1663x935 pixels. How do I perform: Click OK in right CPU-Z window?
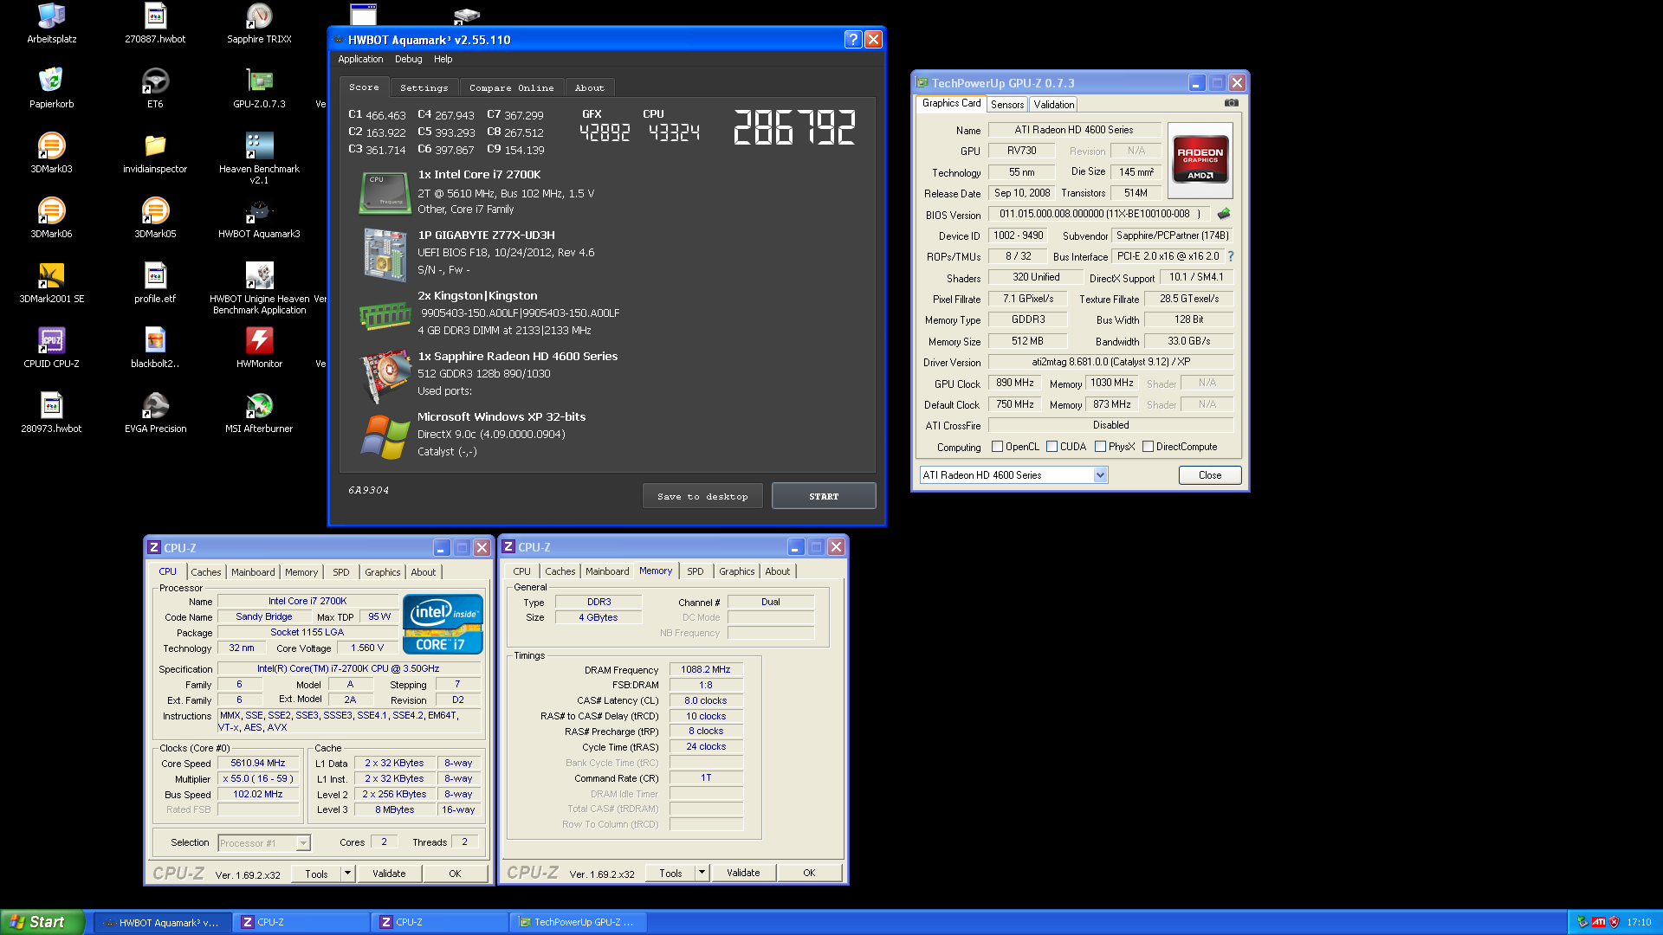tap(809, 873)
